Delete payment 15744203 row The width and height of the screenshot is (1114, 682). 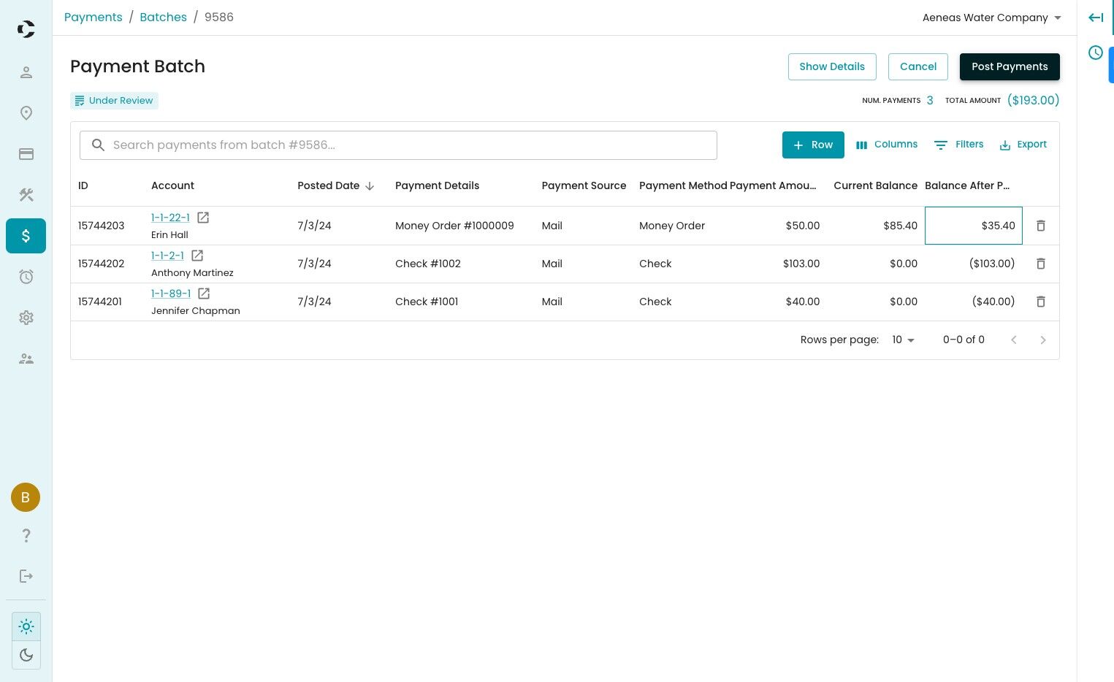click(1041, 226)
